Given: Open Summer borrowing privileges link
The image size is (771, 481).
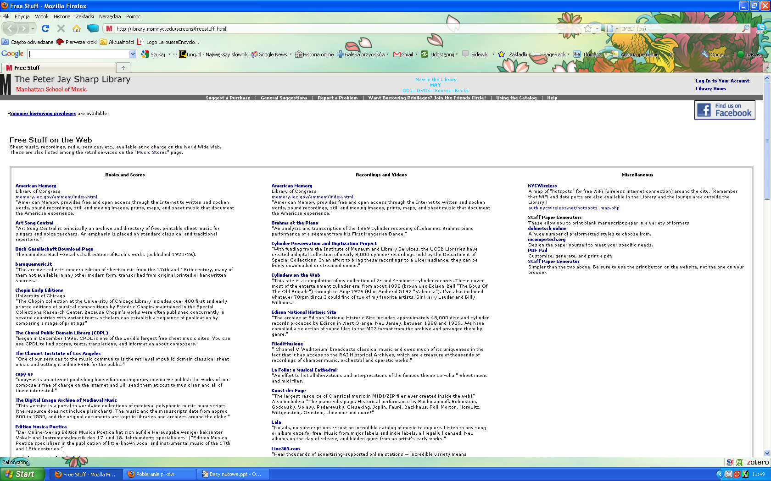Looking at the screenshot, I should 43,113.
